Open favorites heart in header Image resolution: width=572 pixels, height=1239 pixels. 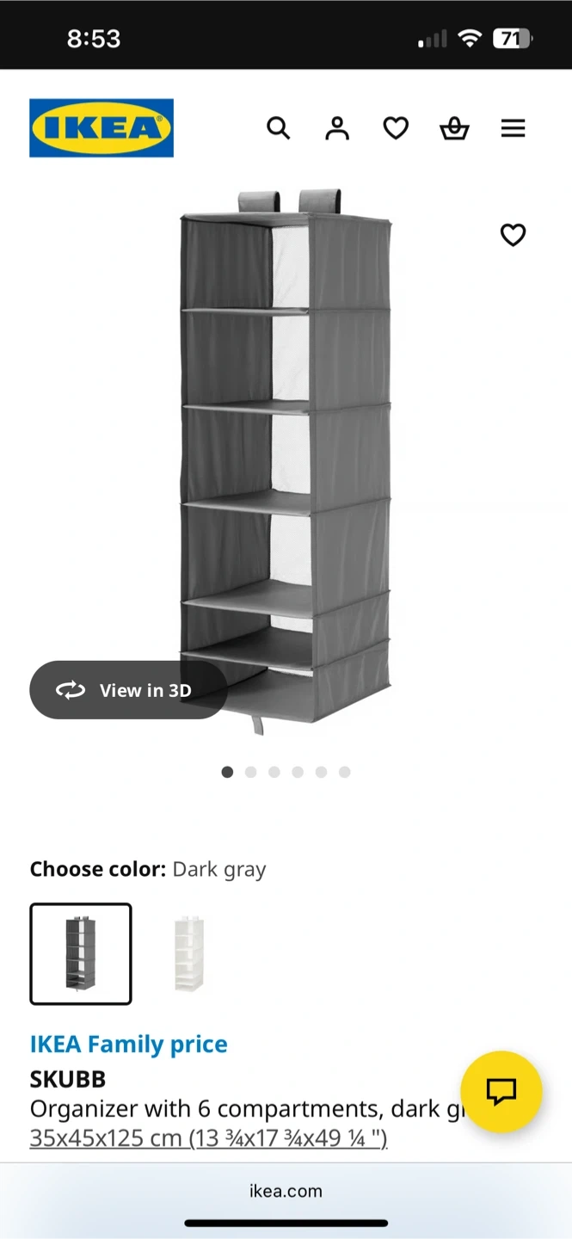pos(396,128)
